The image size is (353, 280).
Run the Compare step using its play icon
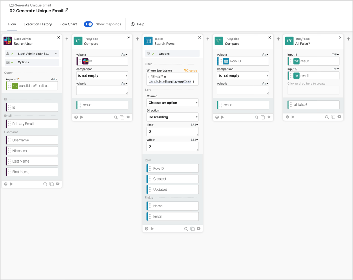coord(82,117)
